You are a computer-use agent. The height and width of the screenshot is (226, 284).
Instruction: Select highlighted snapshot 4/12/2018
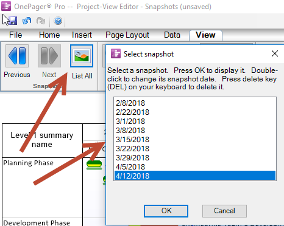click(195, 176)
